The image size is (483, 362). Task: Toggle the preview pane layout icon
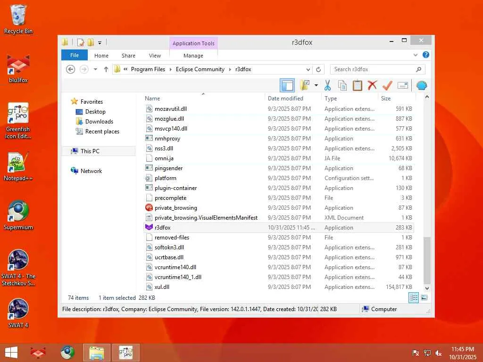point(287,85)
